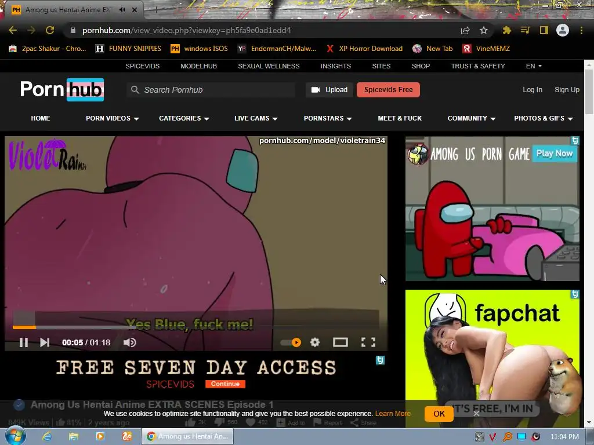Seek on the video progress bar

tap(196, 327)
